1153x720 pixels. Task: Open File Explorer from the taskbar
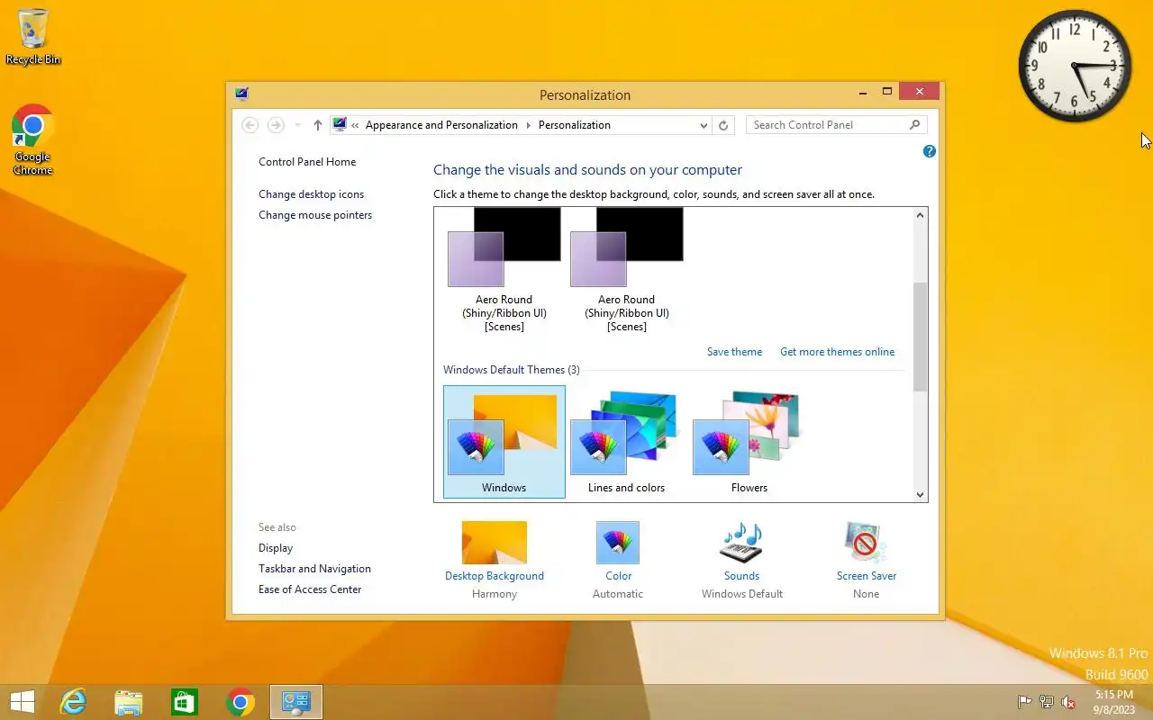pos(129,702)
